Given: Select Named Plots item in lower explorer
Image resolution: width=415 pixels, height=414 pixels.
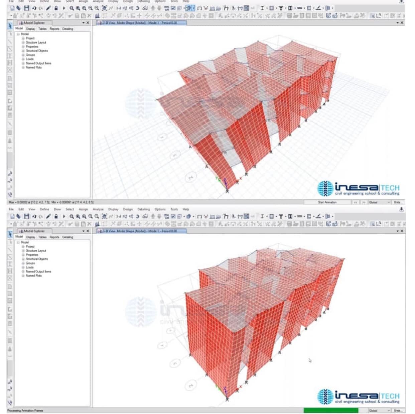Looking at the screenshot, I should click(x=34, y=276).
